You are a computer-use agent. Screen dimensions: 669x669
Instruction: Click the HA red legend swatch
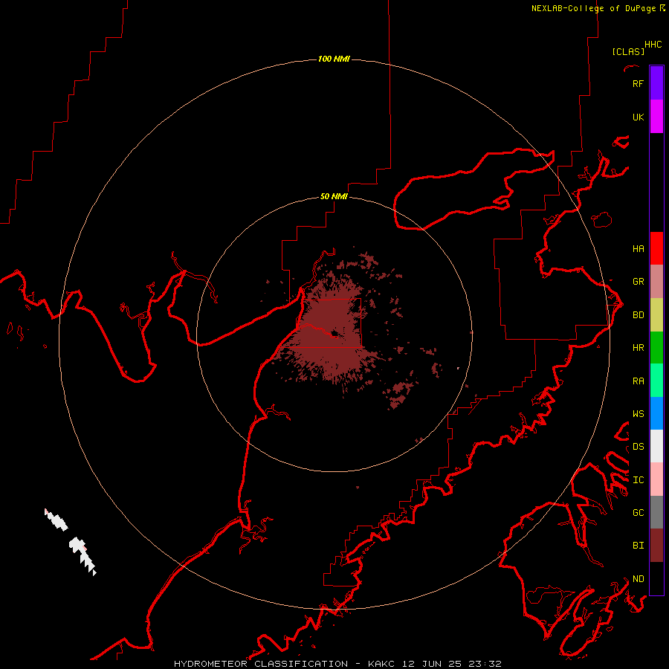click(656, 248)
